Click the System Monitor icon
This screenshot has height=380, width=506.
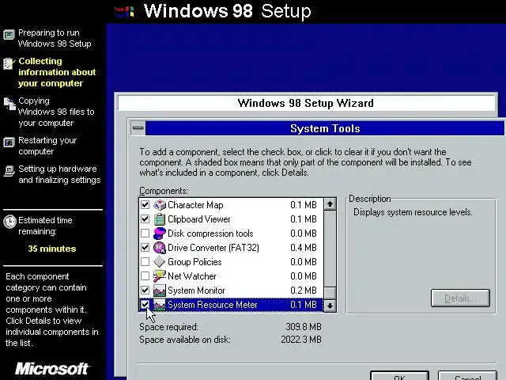point(160,291)
